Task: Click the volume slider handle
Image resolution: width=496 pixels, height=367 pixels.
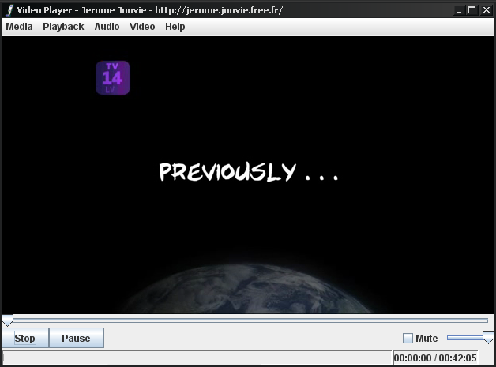Action: pyautogui.click(x=488, y=338)
